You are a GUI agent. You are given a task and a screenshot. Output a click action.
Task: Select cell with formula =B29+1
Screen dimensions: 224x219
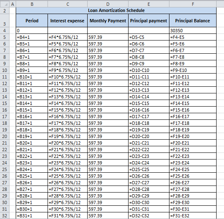click(x=32, y=202)
